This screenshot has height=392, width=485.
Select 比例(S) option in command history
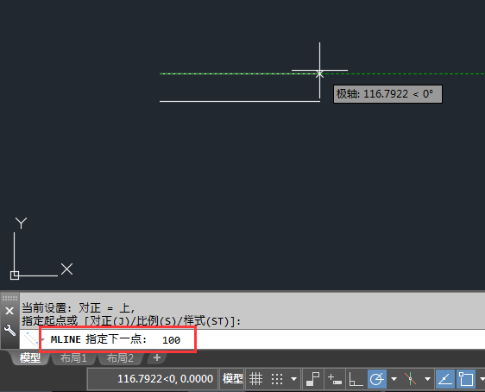pos(156,321)
